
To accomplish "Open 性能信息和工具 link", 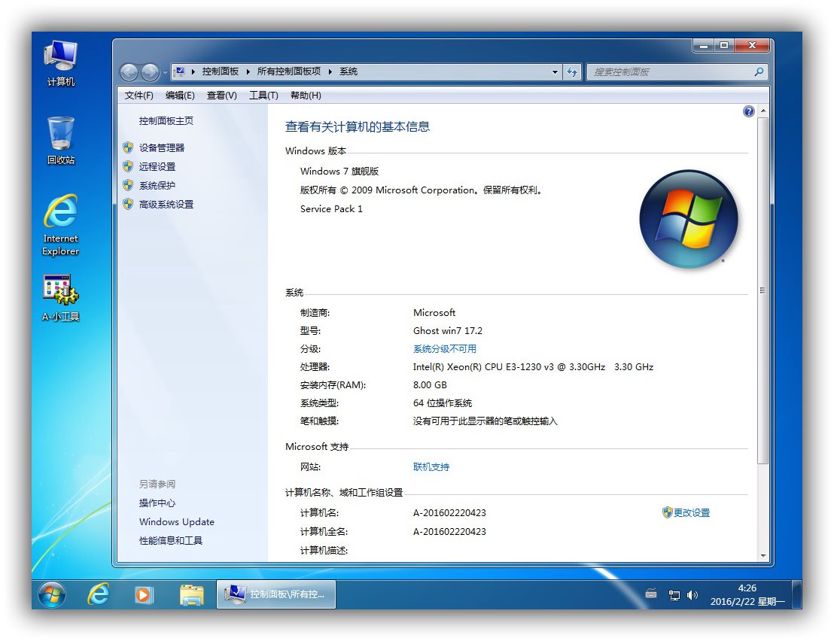I will pyautogui.click(x=171, y=540).
